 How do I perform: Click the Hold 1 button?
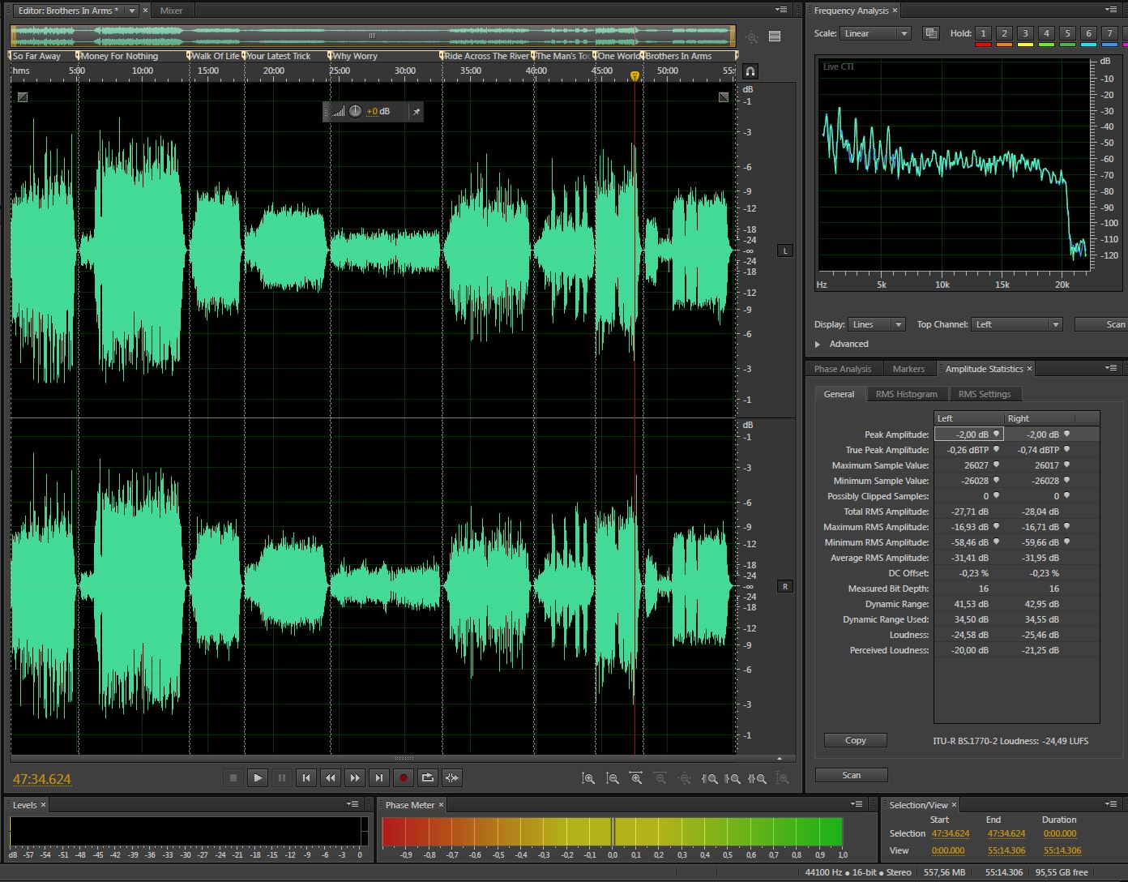(x=983, y=33)
